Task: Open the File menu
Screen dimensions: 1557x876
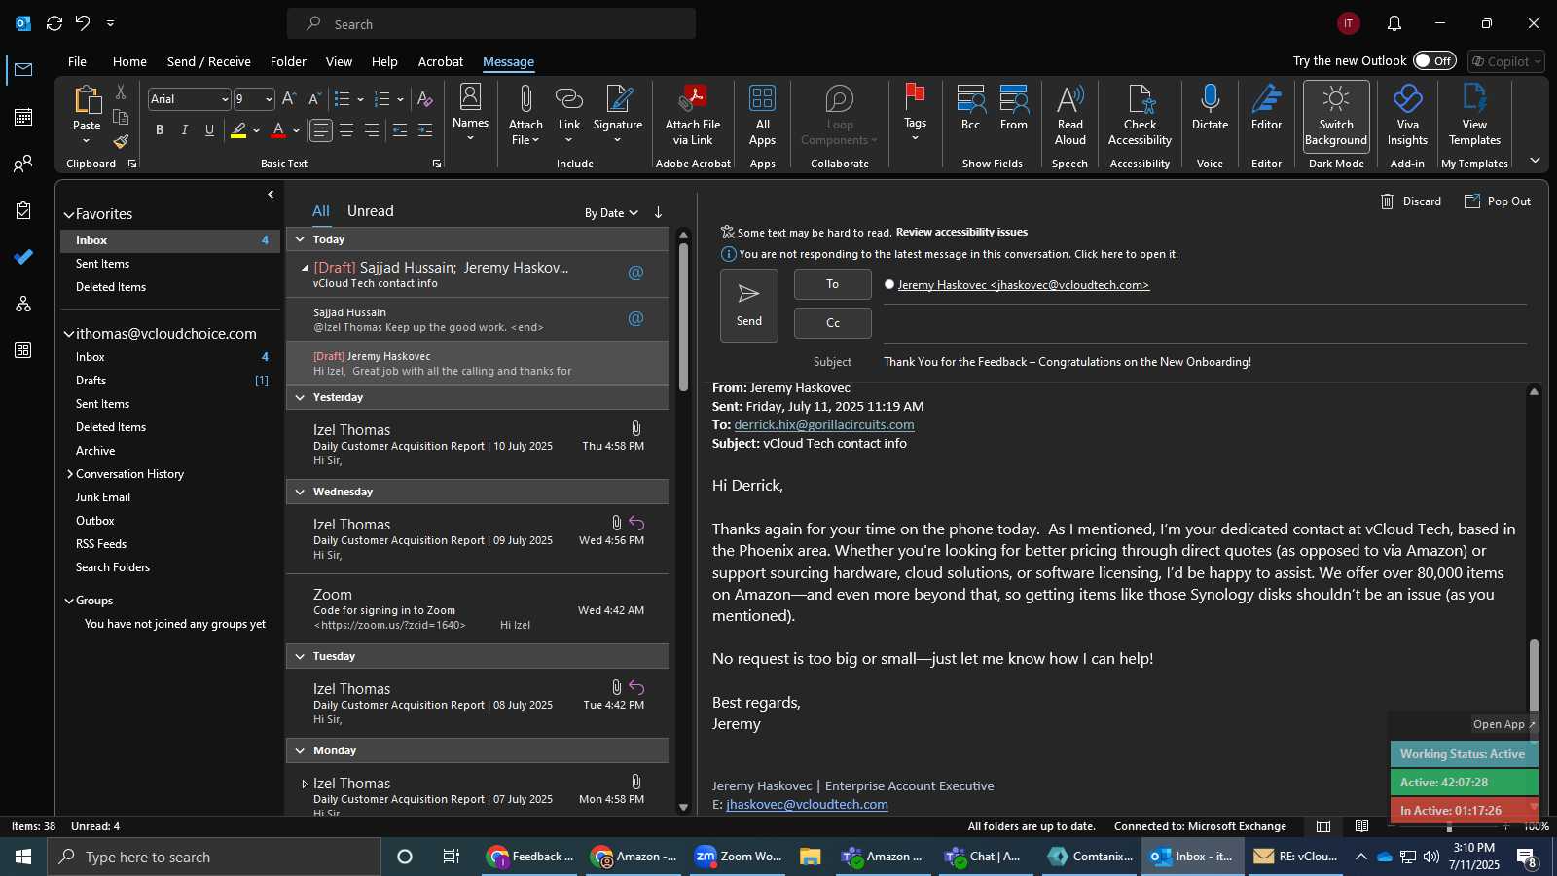Action: tap(77, 61)
